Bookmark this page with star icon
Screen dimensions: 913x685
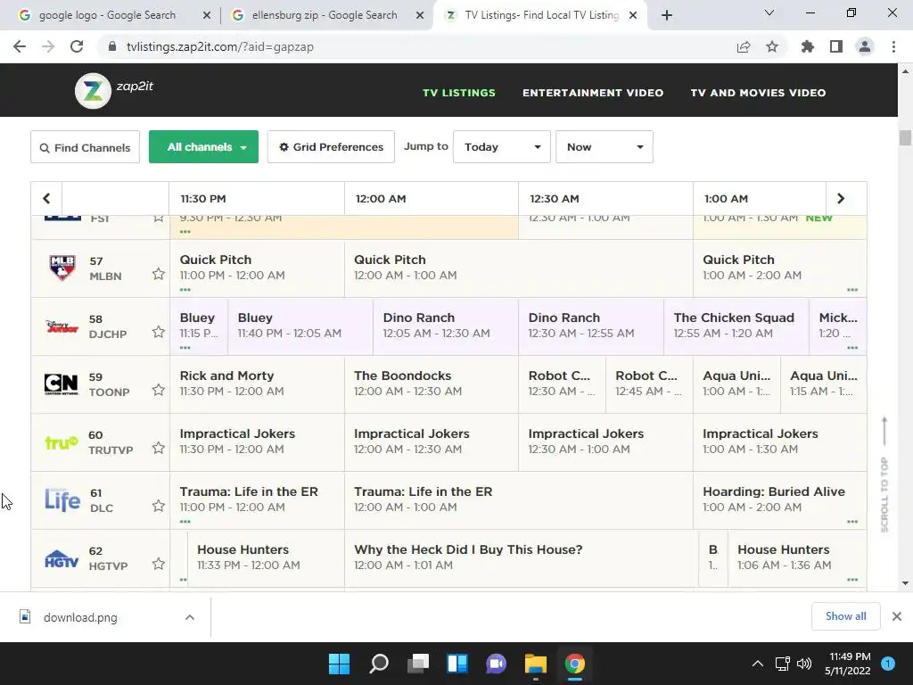pos(772,46)
